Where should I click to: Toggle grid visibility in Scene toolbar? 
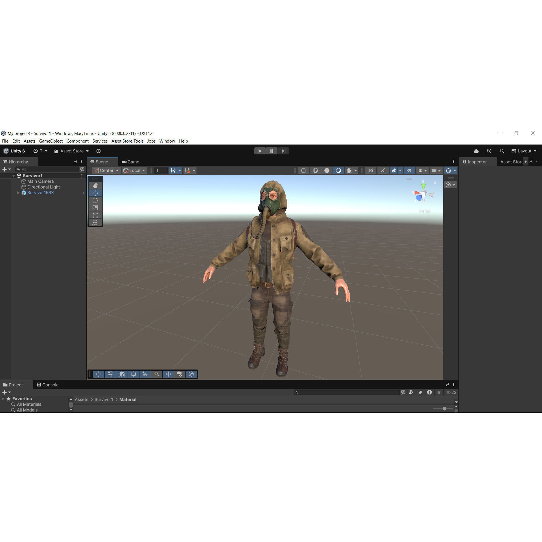[x=173, y=171]
